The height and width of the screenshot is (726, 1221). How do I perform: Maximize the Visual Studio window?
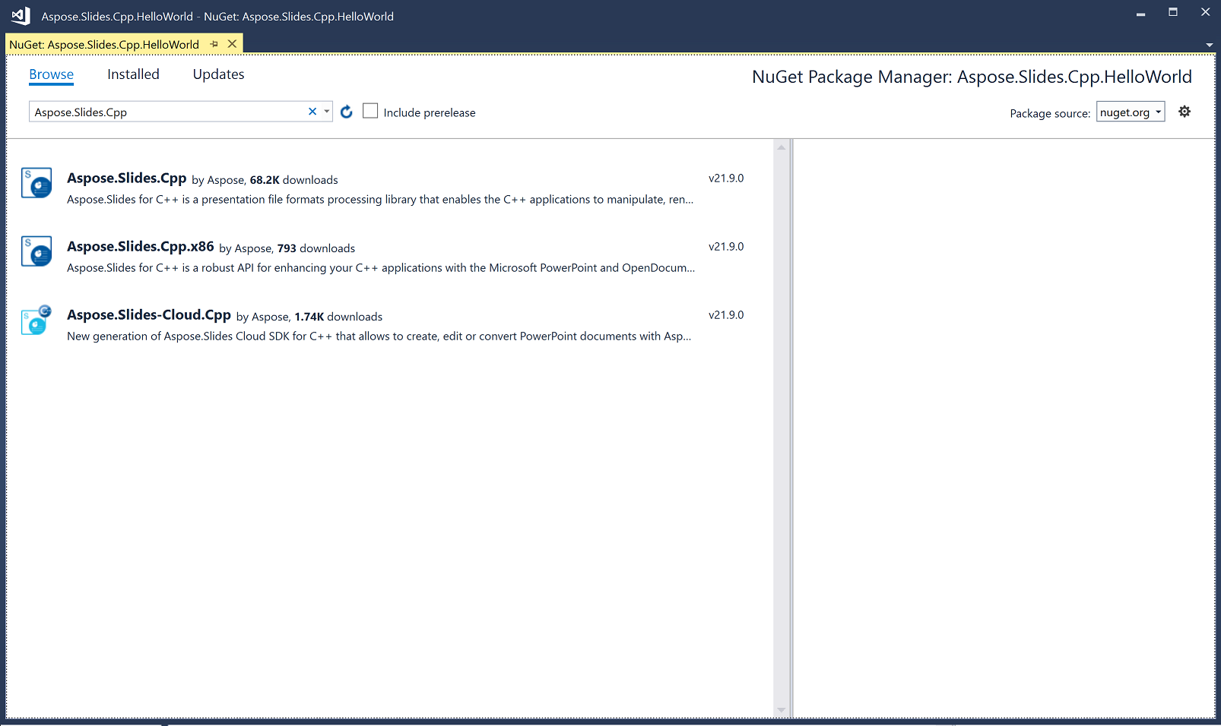[1173, 12]
